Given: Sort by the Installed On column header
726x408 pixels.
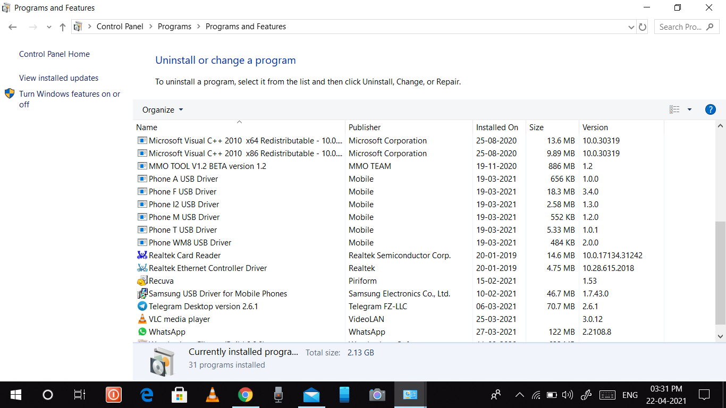Looking at the screenshot, I should point(499,127).
